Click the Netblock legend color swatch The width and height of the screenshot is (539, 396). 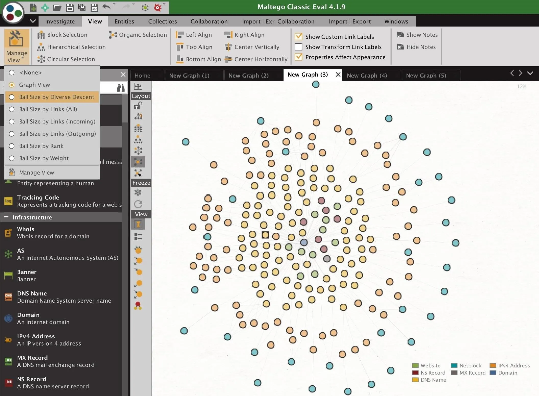(454, 365)
